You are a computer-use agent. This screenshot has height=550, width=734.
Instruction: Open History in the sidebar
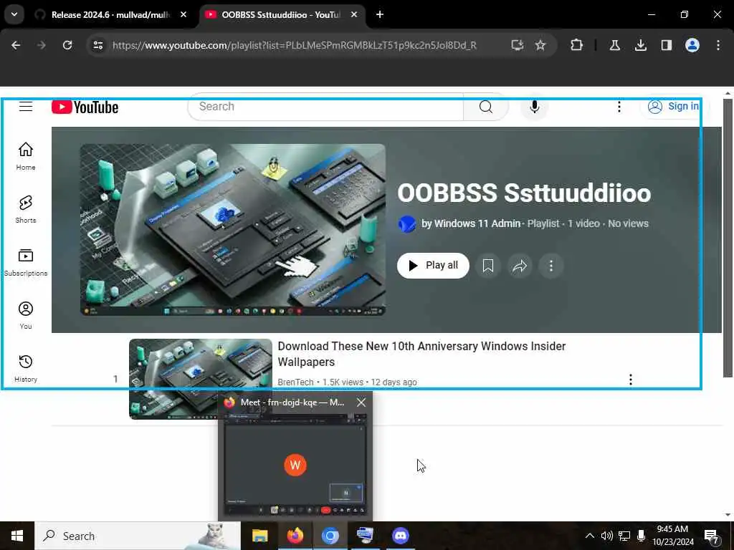tap(26, 368)
